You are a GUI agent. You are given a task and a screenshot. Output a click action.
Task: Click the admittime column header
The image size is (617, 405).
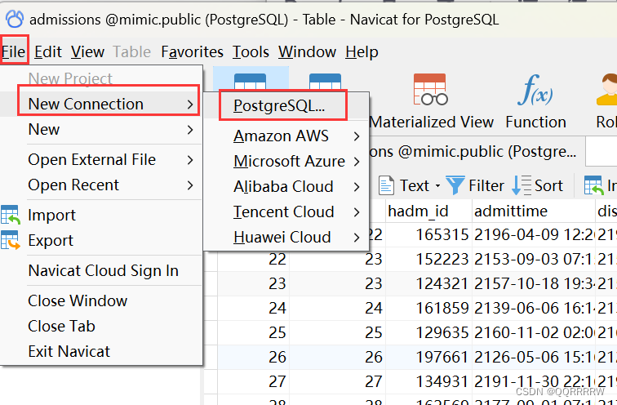coord(533,211)
